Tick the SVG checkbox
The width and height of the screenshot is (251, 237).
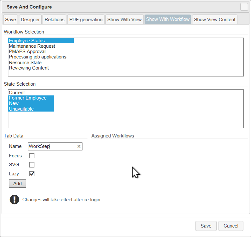[32, 165]
